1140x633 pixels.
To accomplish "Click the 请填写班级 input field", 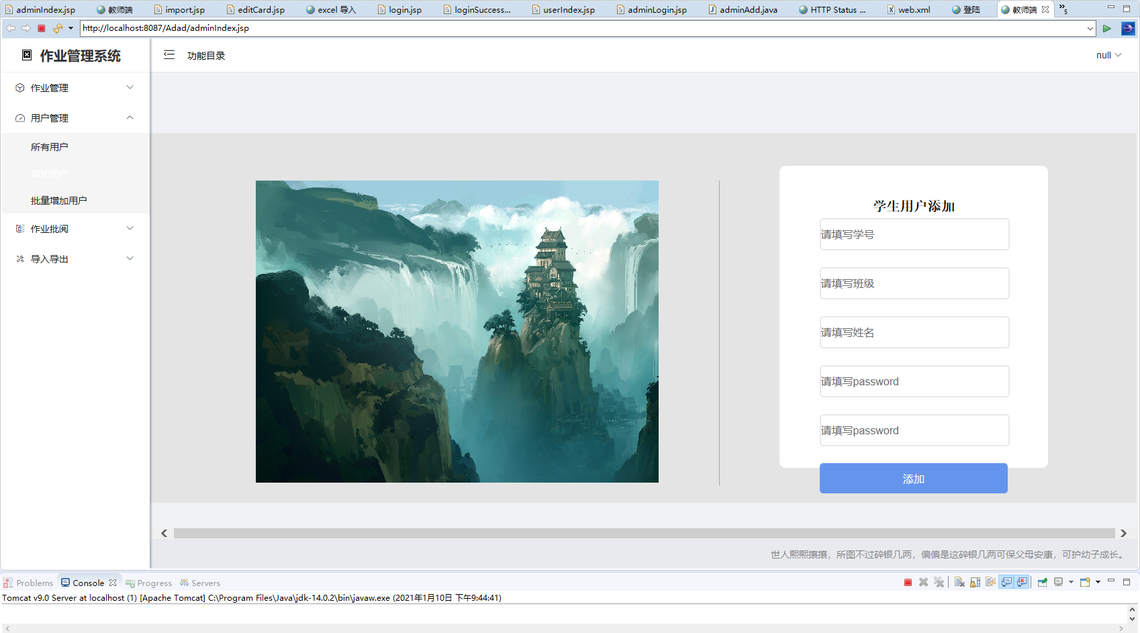I will [914, 283].
